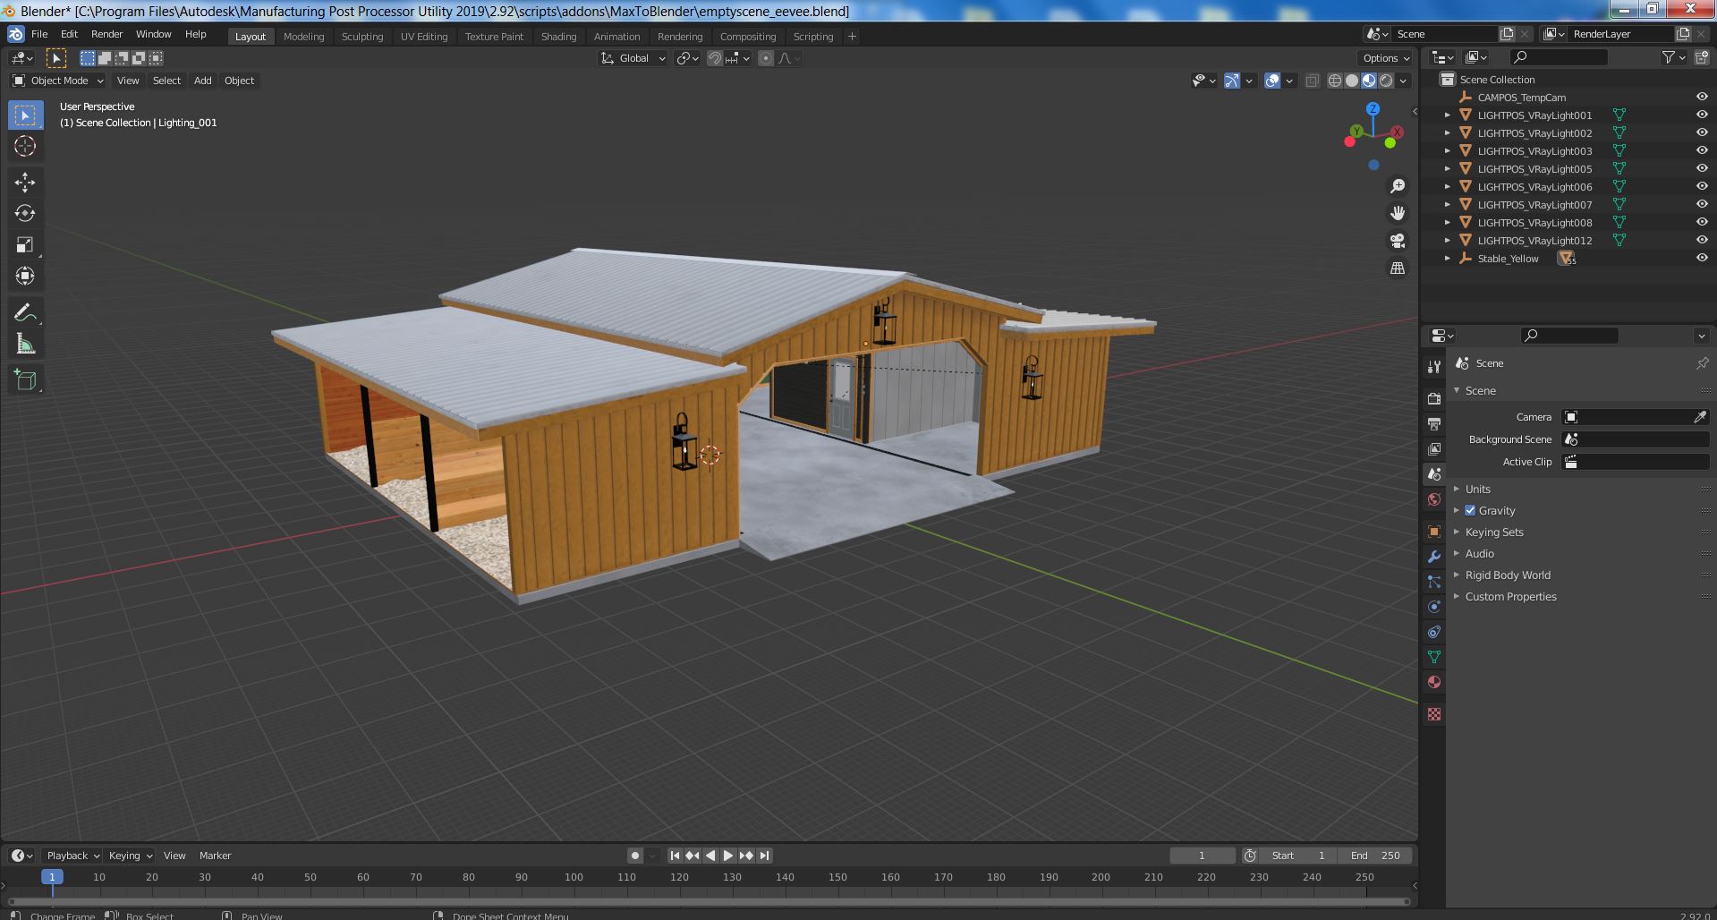Image resolution: width=1717 pixels, height=920 pixels.
Task: Open the Render menu
Action: click(x=106, y=34)
